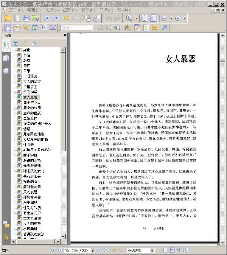This screenshot has width=227, height=255.
Task: Send the PDF by email icon
Action: [x=35, y=18]
